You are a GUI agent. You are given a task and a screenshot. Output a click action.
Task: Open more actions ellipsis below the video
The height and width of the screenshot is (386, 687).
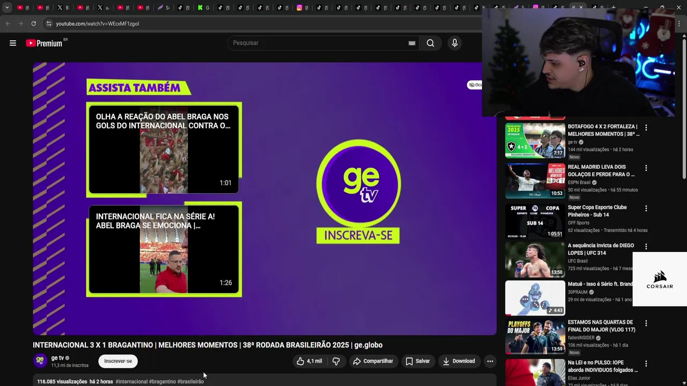[x=490, y=361]
